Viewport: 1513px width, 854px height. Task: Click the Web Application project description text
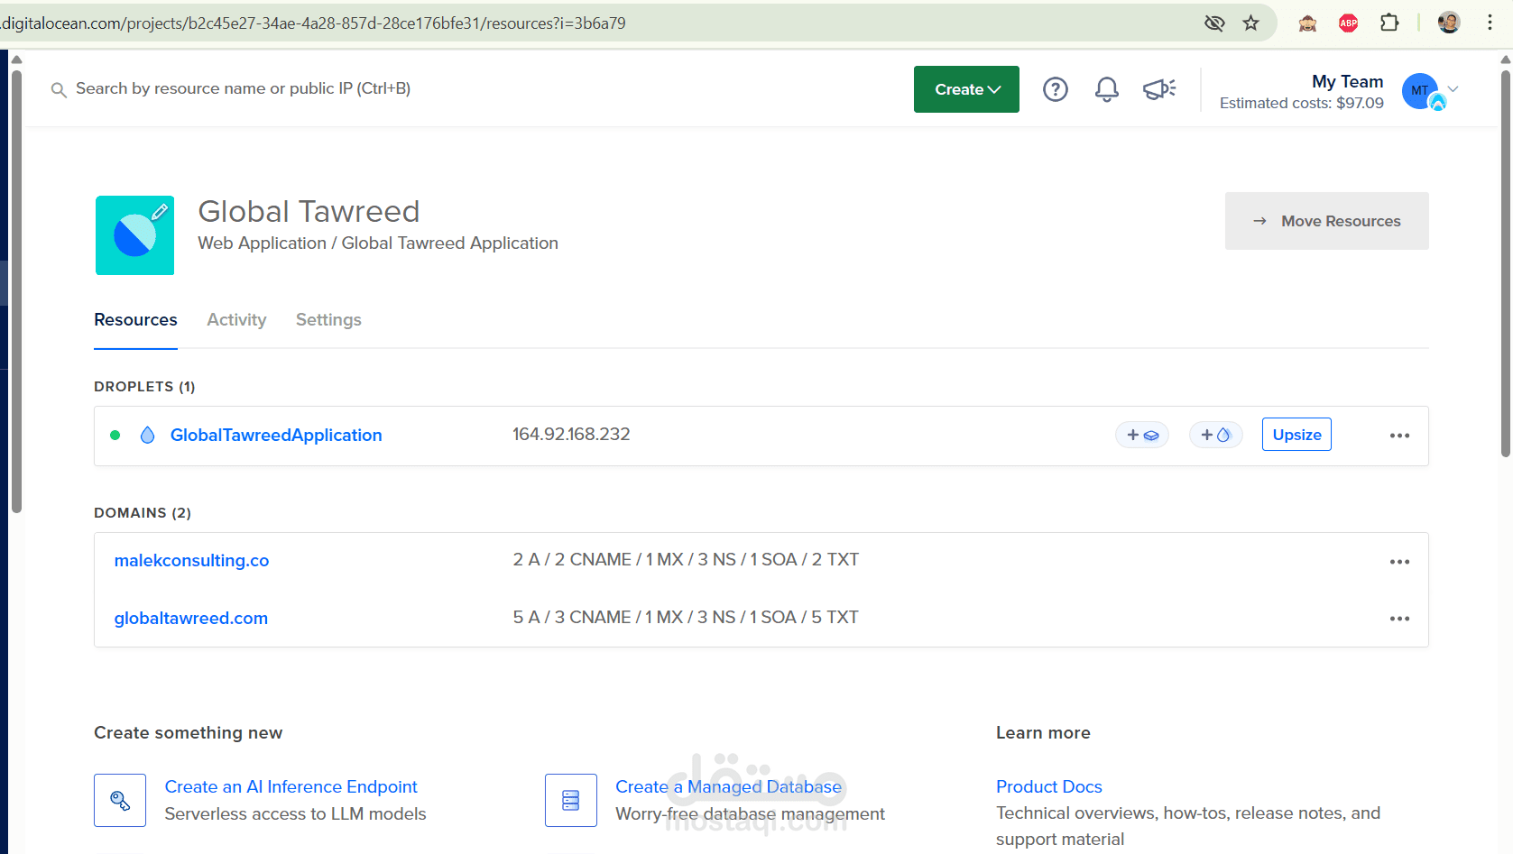tap(378, 243)
